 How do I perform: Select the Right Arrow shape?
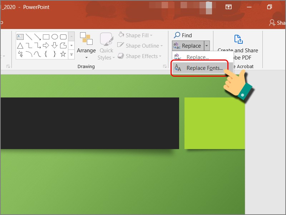click(46, 46)
